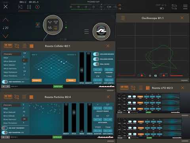The height and width of the screenshot is (143, 190).
Task: Change Quantize stepper in Particles
Action: [98, 131]
